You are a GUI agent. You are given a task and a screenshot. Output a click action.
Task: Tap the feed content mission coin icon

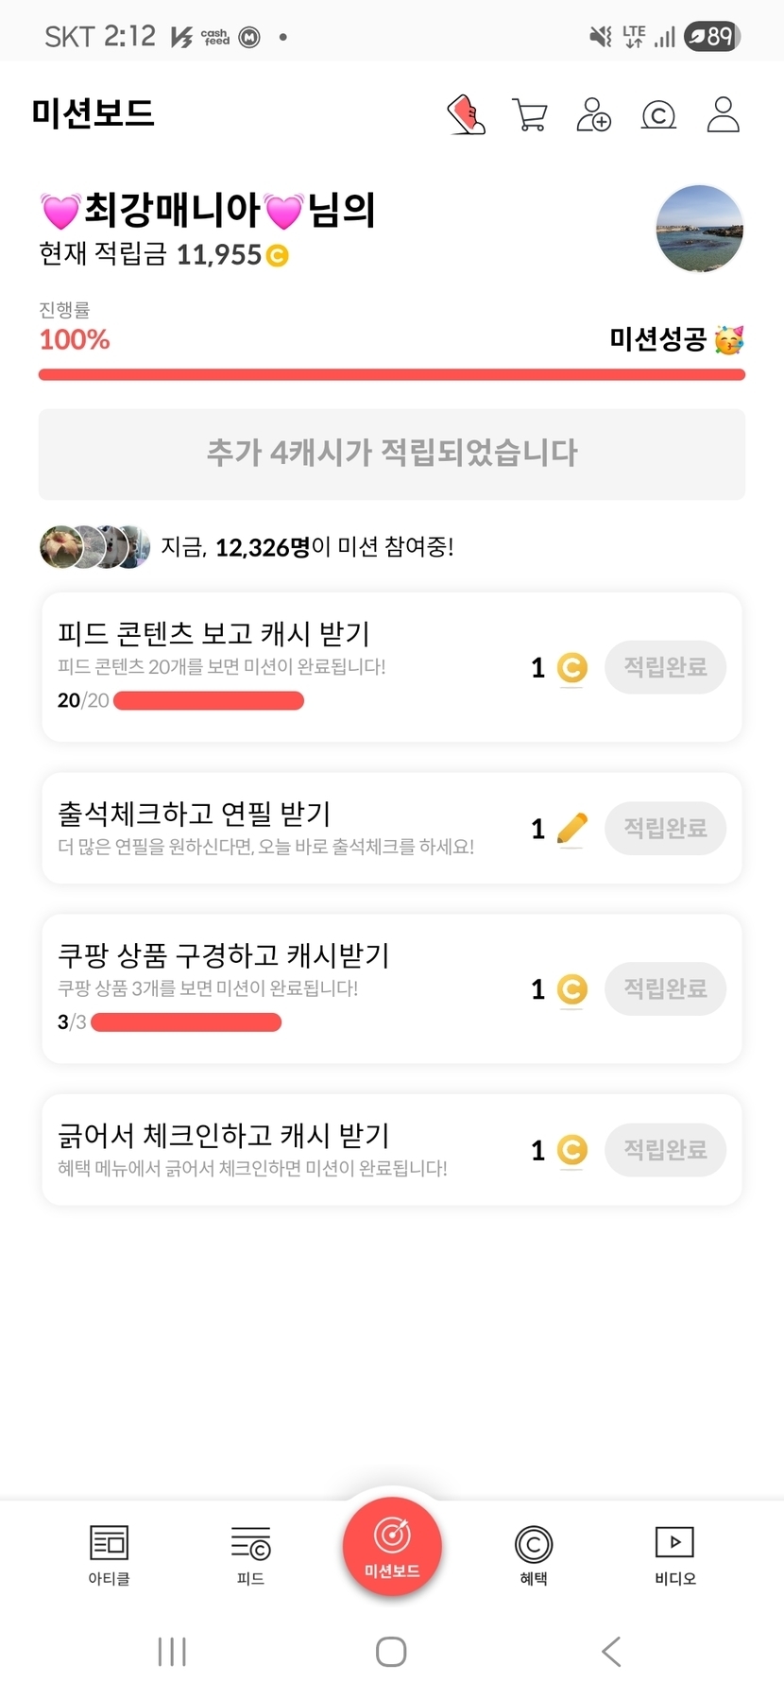(571, 668)
